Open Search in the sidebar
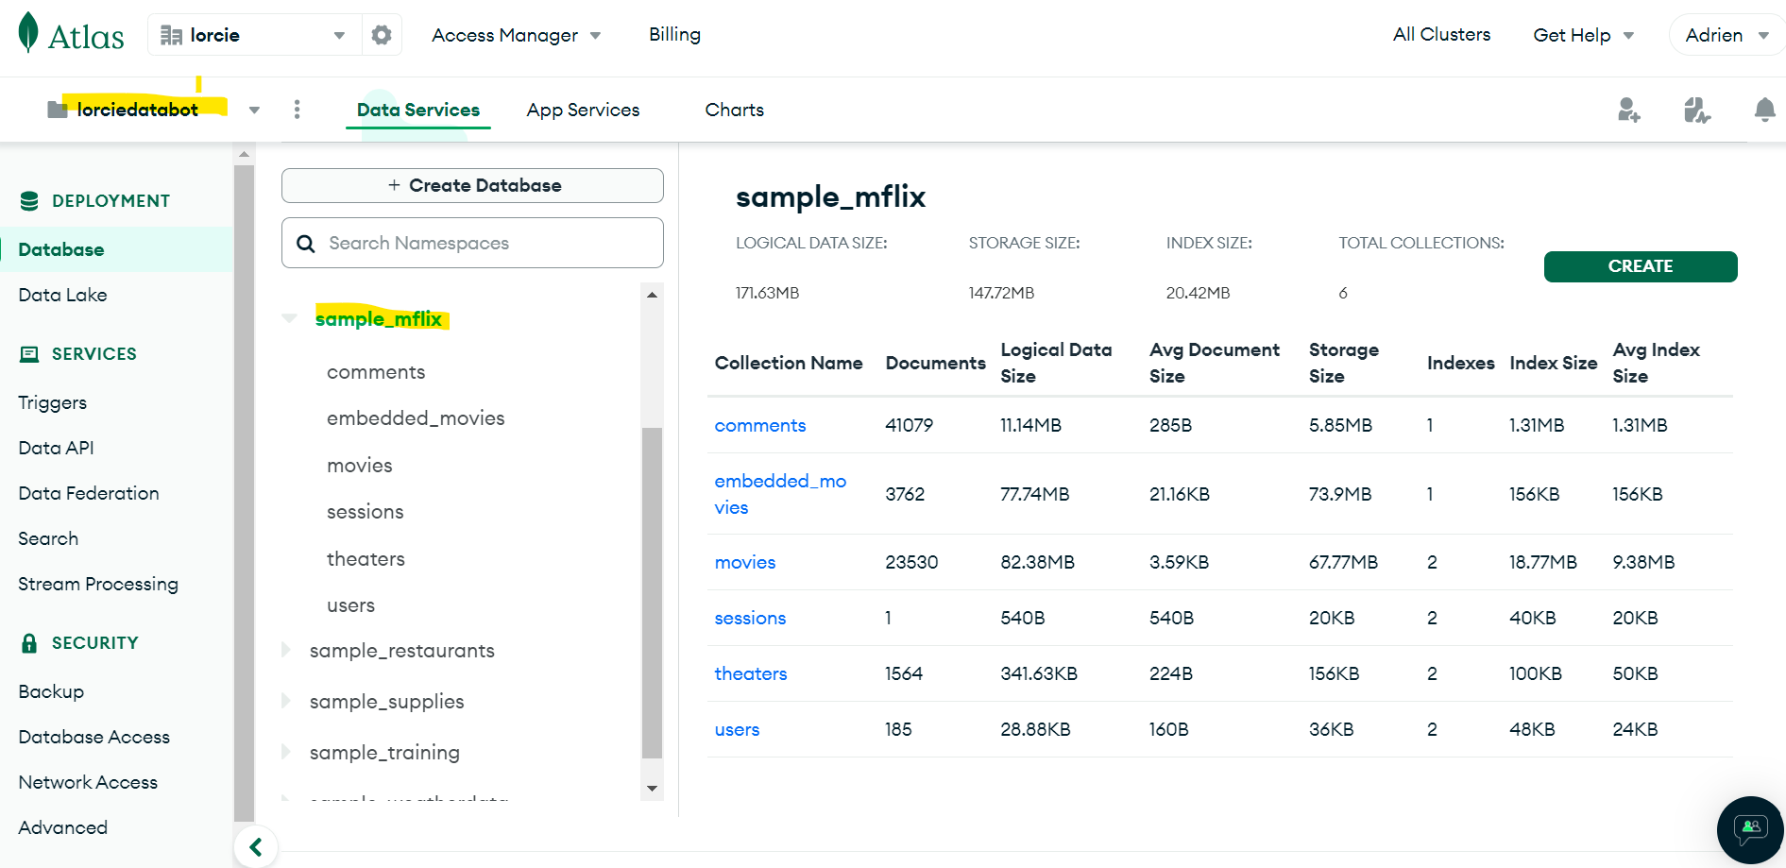Screen dimensions: 1786x868 [48, 538]
